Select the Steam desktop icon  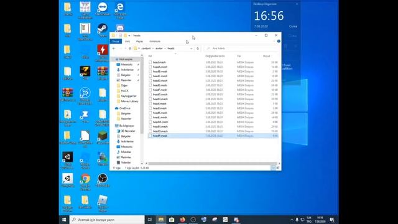pos(103,30)
